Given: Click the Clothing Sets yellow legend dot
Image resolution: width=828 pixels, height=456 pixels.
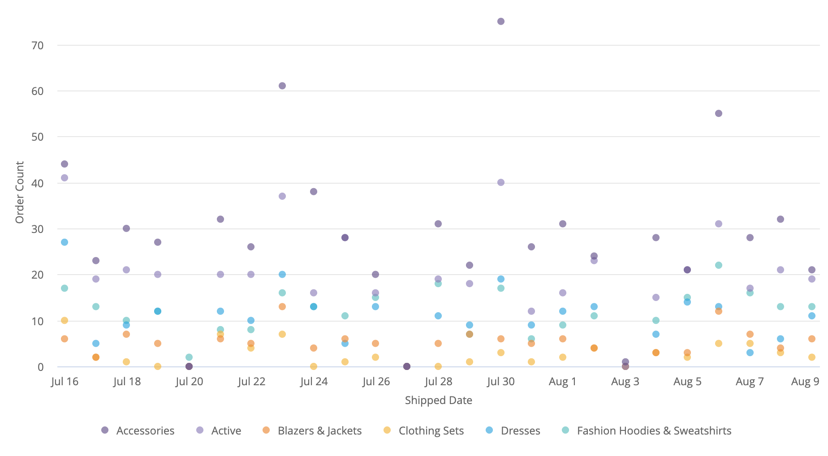Looking at the screenshot, I should tap(387, 430).
